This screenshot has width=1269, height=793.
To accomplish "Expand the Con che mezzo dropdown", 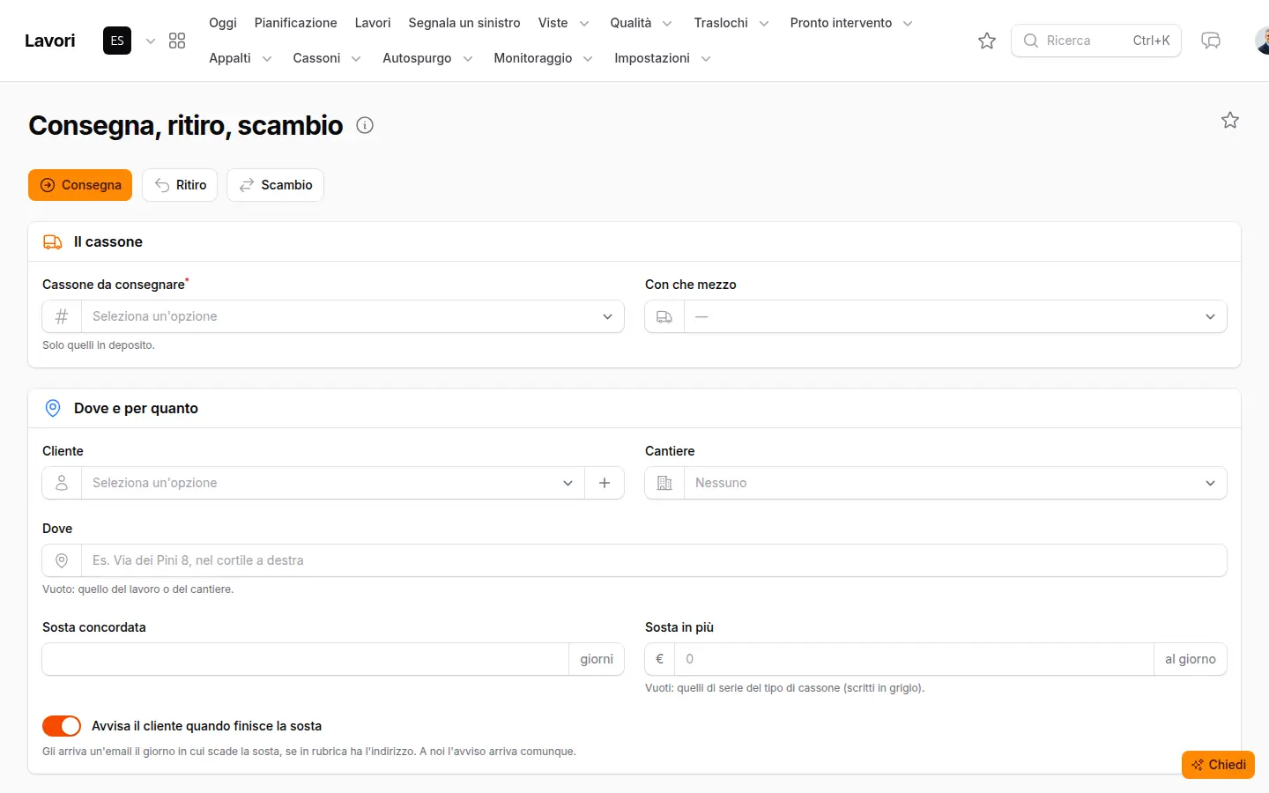I will coord(936,316).
